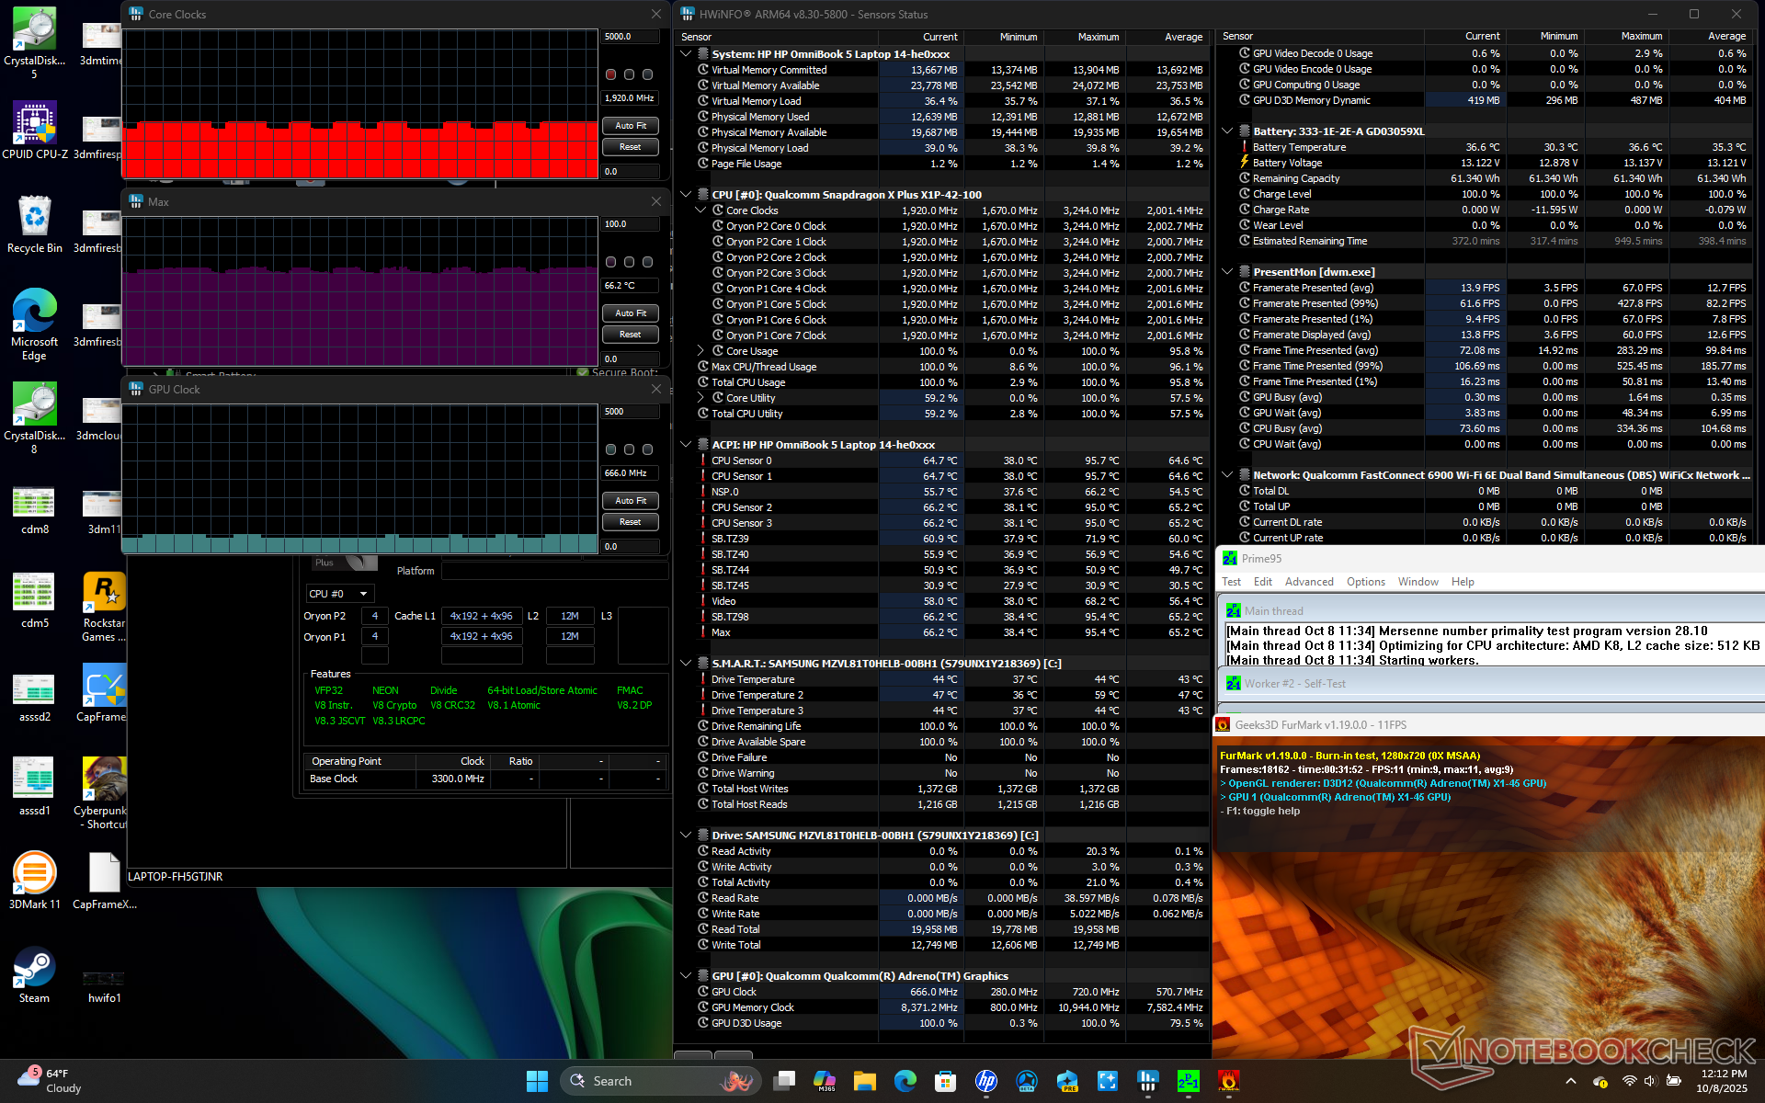This screenshot has height=1103, width=1765.
Task: Click red circle in Core Clocks graph
Action: tap(610, 74)
